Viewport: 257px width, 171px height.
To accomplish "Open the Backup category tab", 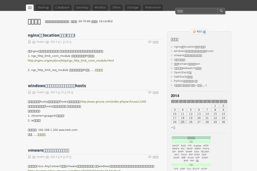I will pos(43,8).
